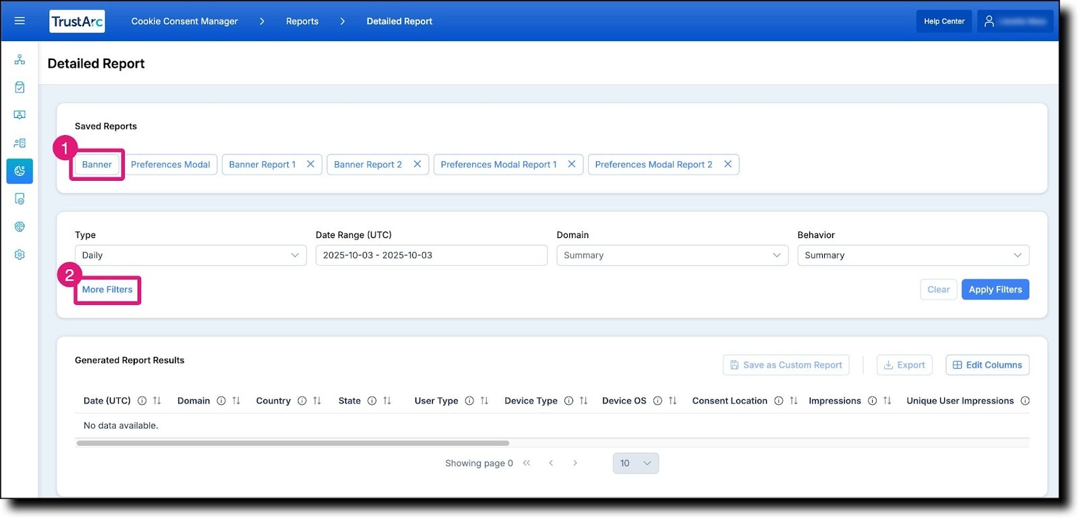Open the monitor display sidebar icon
The width and height of the screenshot is (1079, 518).
point(20,115)
